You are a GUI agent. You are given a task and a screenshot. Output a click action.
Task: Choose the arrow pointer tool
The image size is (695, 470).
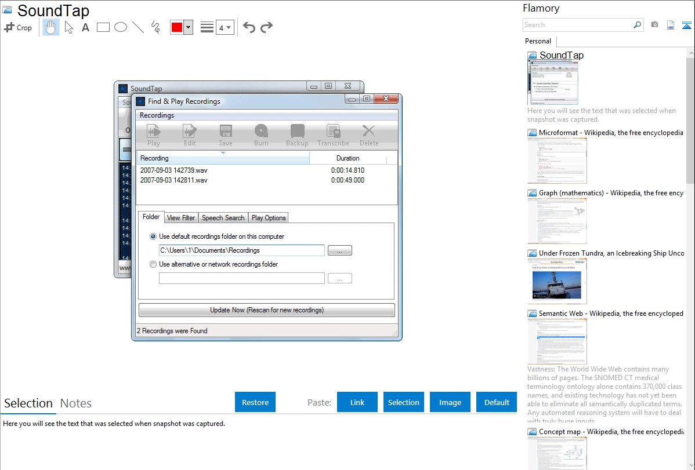(68, 27)
